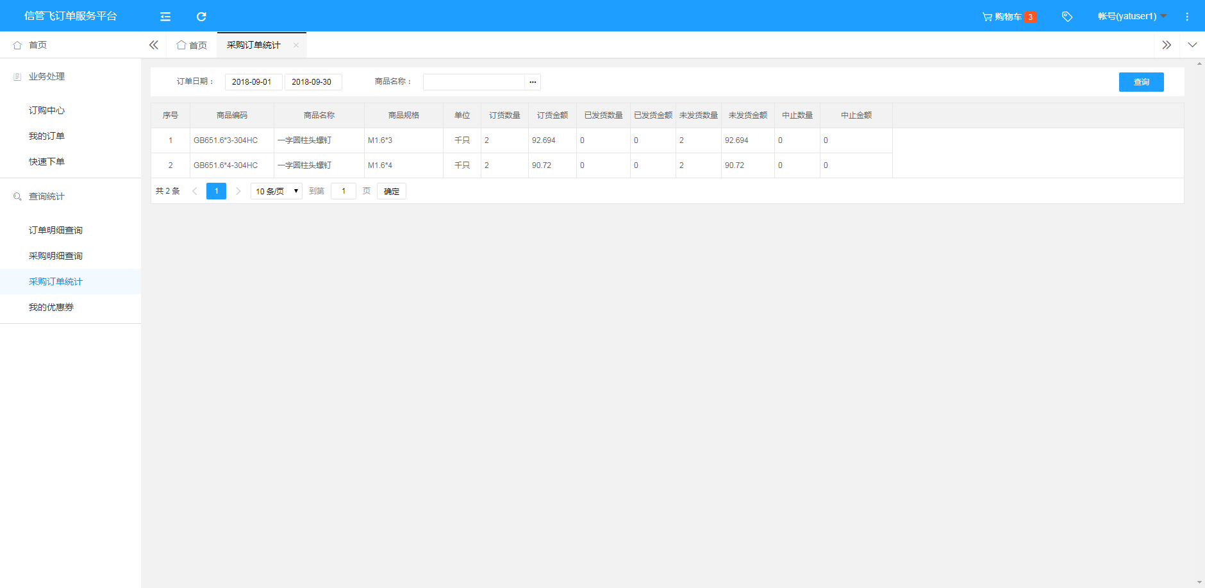This screenshot has height=588, width=1205.
Task: Click the 商品名称 ellipsis picker button
Action: pos(533,82)
